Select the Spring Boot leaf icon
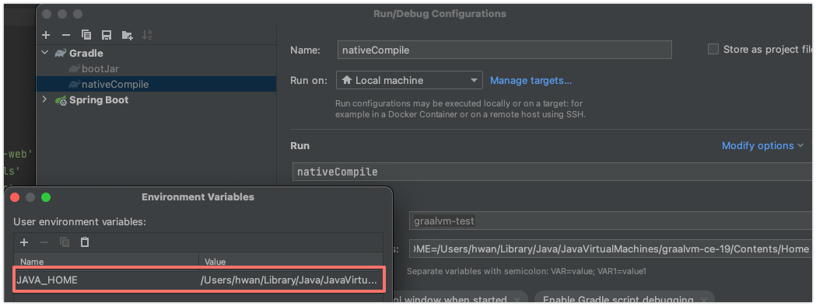The height and width of the screenshot is (306, 816). pyautogui.click(x=61, y=99)
